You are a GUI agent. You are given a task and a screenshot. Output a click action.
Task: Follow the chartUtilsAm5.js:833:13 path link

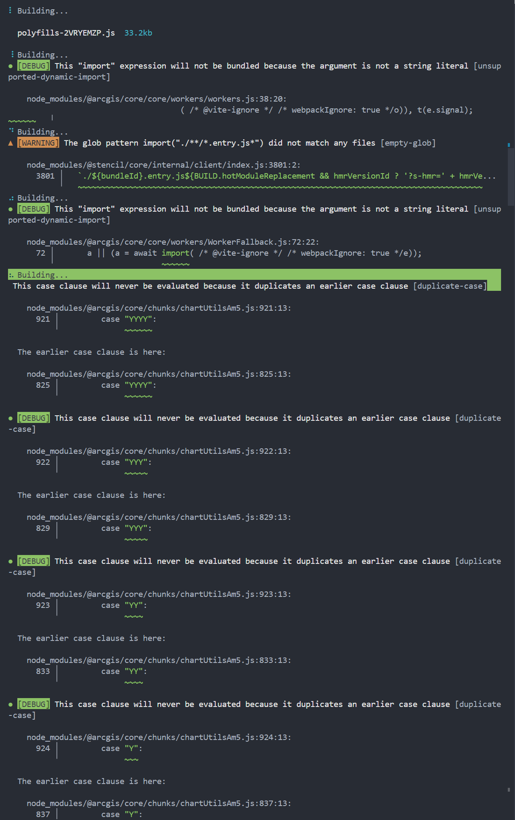[159, 660]
